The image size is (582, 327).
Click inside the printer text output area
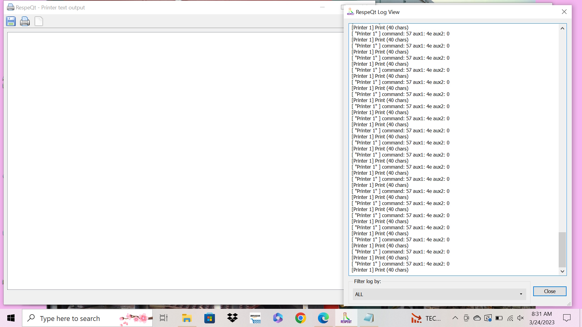click(175, 160)
